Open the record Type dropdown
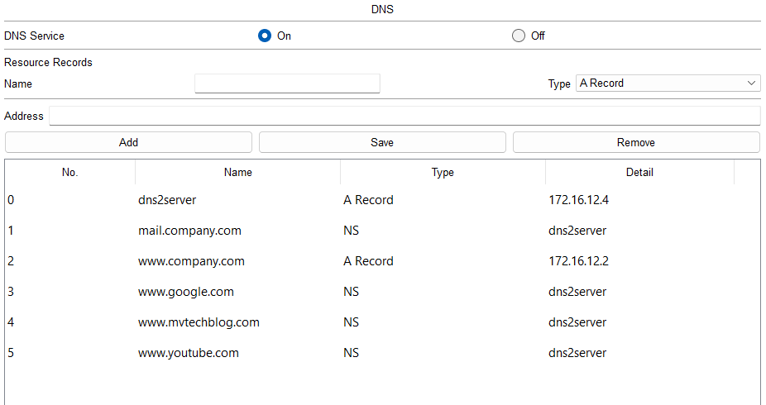The image size is (766, 405). point(668,83)
